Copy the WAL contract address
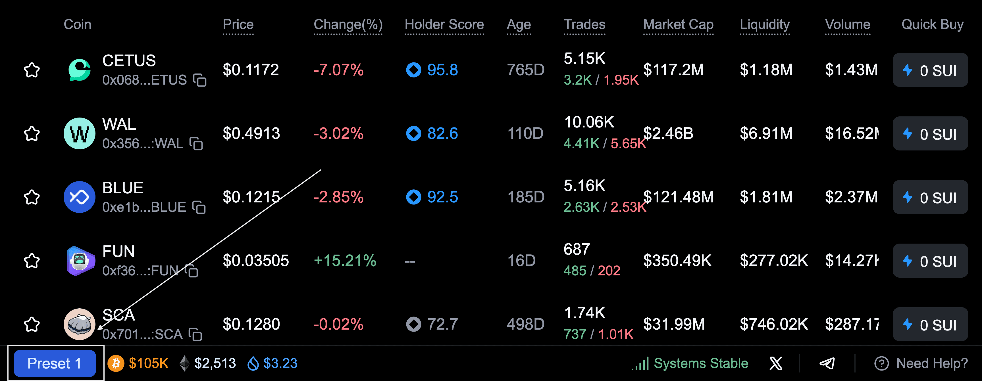The width and height of the screenshot is (982, 381). pos(196,144)
